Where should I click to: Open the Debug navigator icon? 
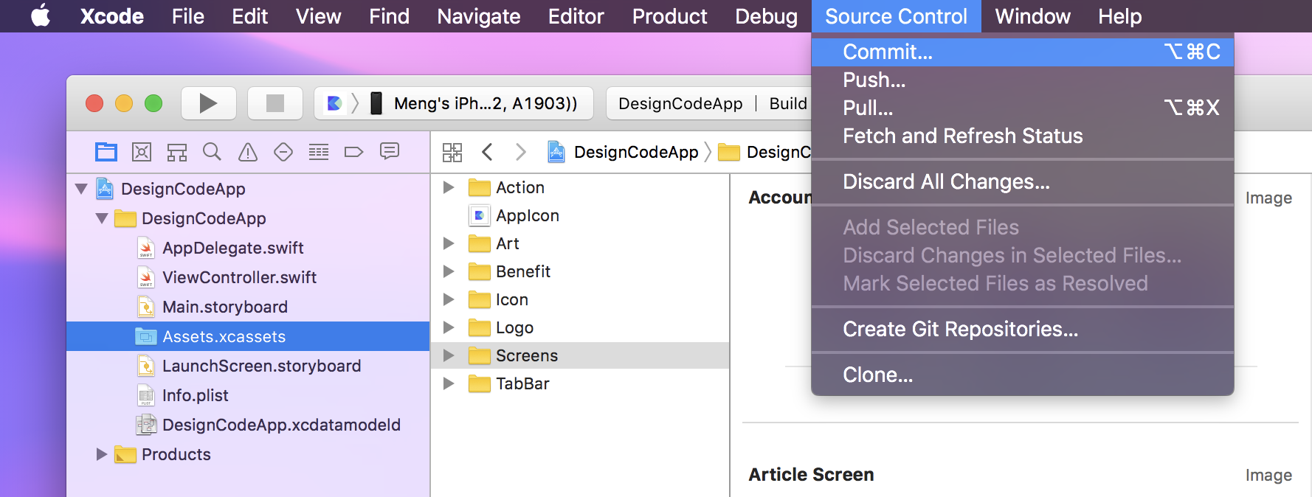319,152
